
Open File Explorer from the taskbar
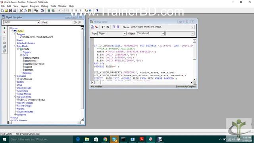tap(87, 139)
